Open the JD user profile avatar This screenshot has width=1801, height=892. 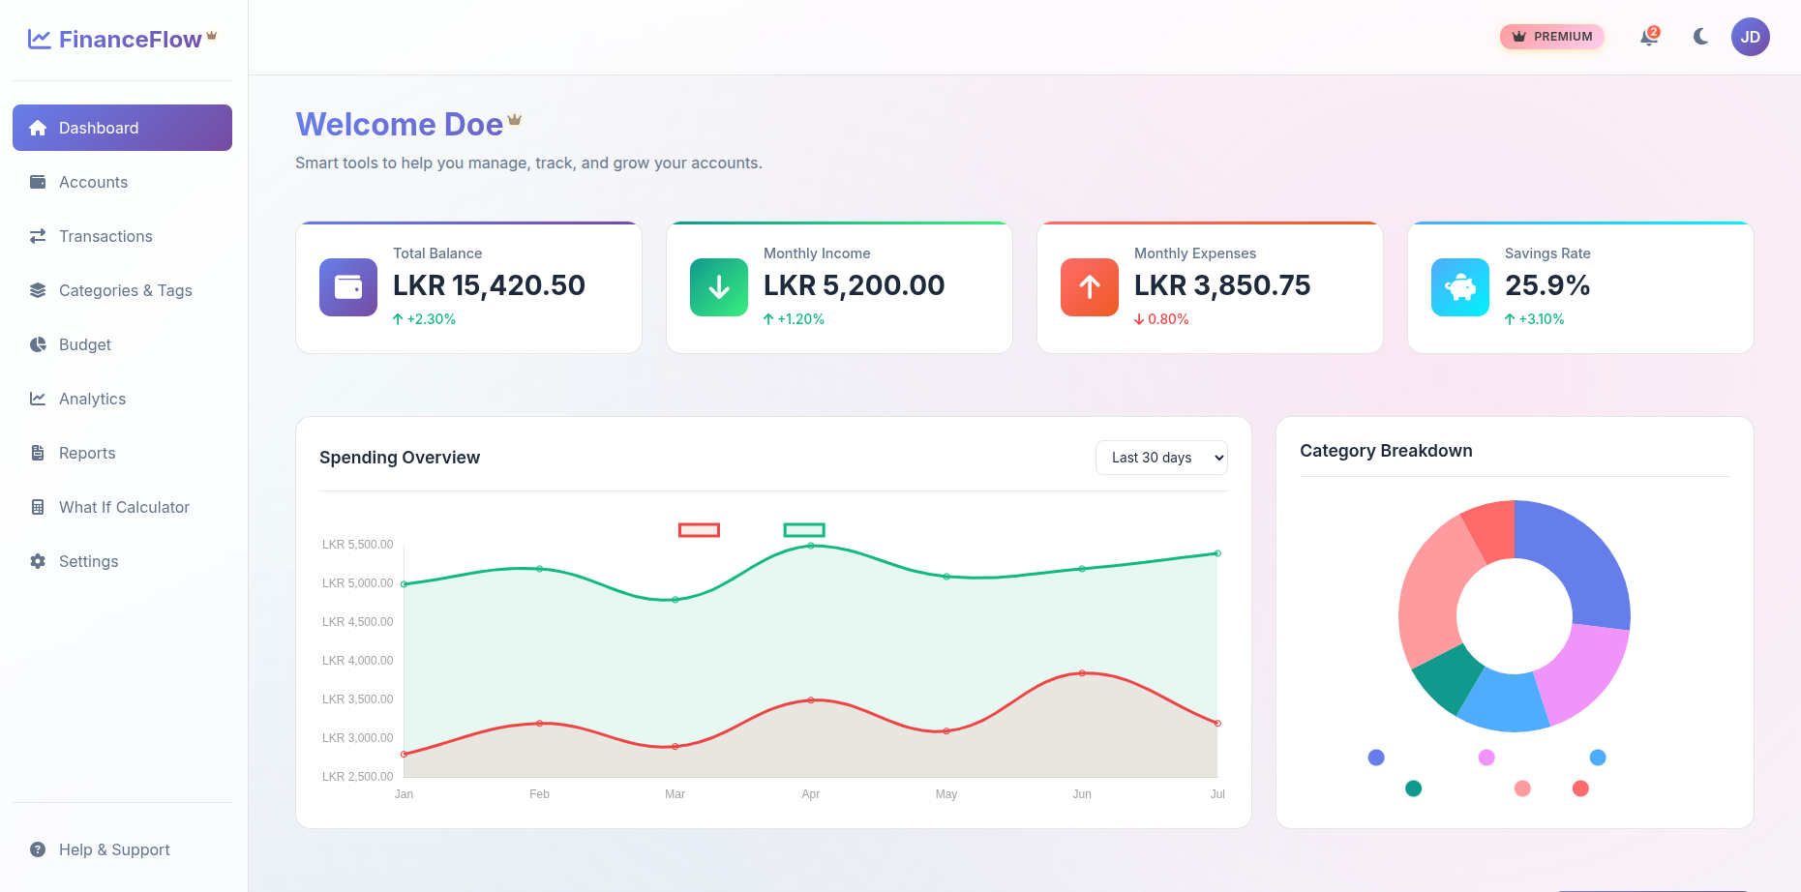tap(1750, 37)
